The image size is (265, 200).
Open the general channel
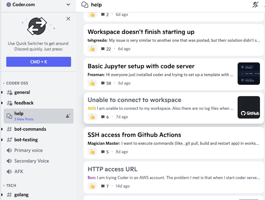tap(39, 92)
